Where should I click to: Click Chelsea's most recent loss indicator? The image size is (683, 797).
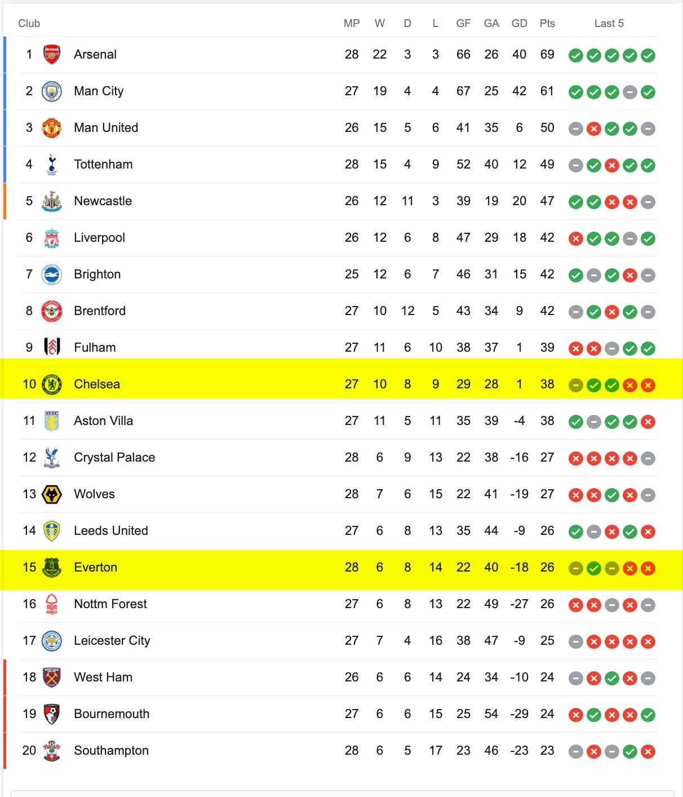click(x=648, y=385)
